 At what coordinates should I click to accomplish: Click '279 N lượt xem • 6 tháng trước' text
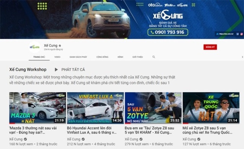coord(149,144)
